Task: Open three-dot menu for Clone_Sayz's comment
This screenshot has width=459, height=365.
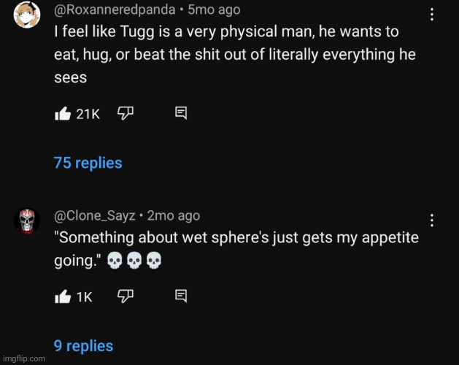Action: tap(432, 220)
